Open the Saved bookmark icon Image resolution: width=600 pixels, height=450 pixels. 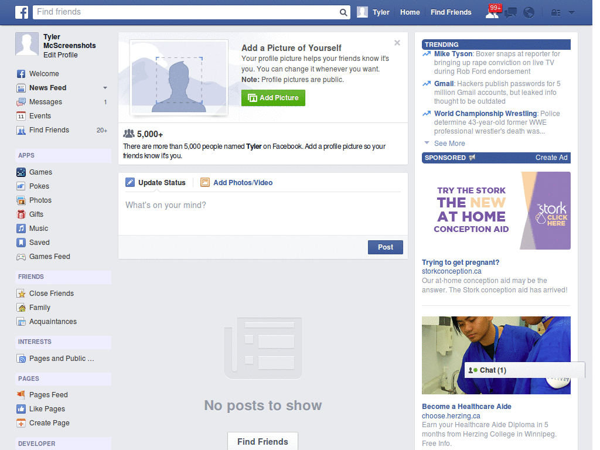pos(21,243)
